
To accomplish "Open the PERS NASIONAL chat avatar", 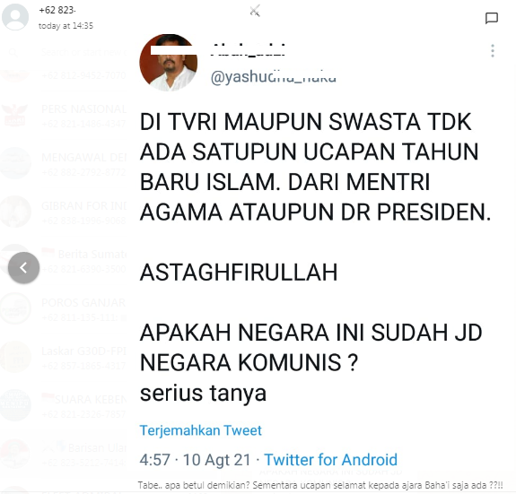I will tap(15, 115).
